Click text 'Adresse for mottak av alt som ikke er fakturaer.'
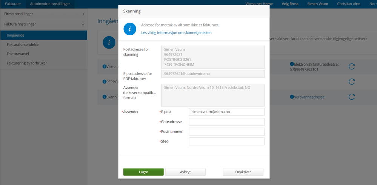 click(x=180, y=25)
